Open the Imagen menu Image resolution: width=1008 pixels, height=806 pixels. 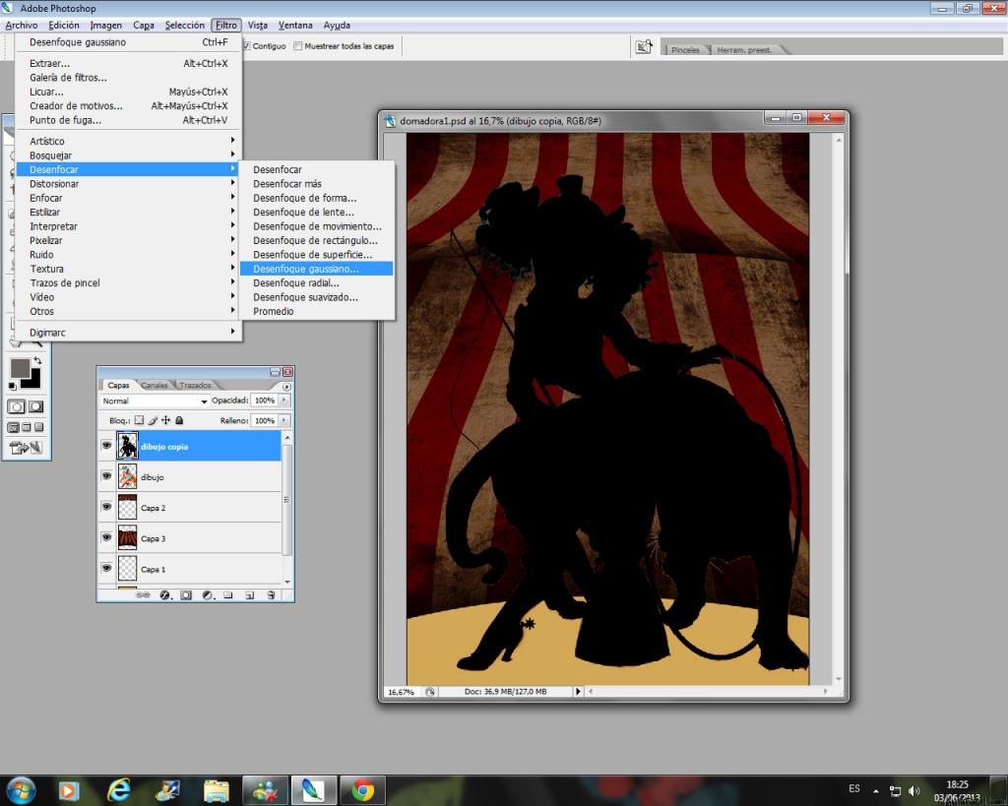pyautogui.click(x=106, y=25)
